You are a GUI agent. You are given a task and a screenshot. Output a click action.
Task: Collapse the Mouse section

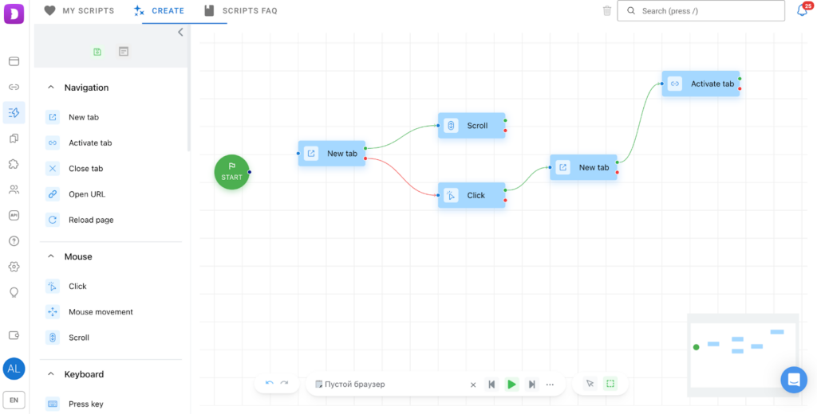click(x=52, y=256)
